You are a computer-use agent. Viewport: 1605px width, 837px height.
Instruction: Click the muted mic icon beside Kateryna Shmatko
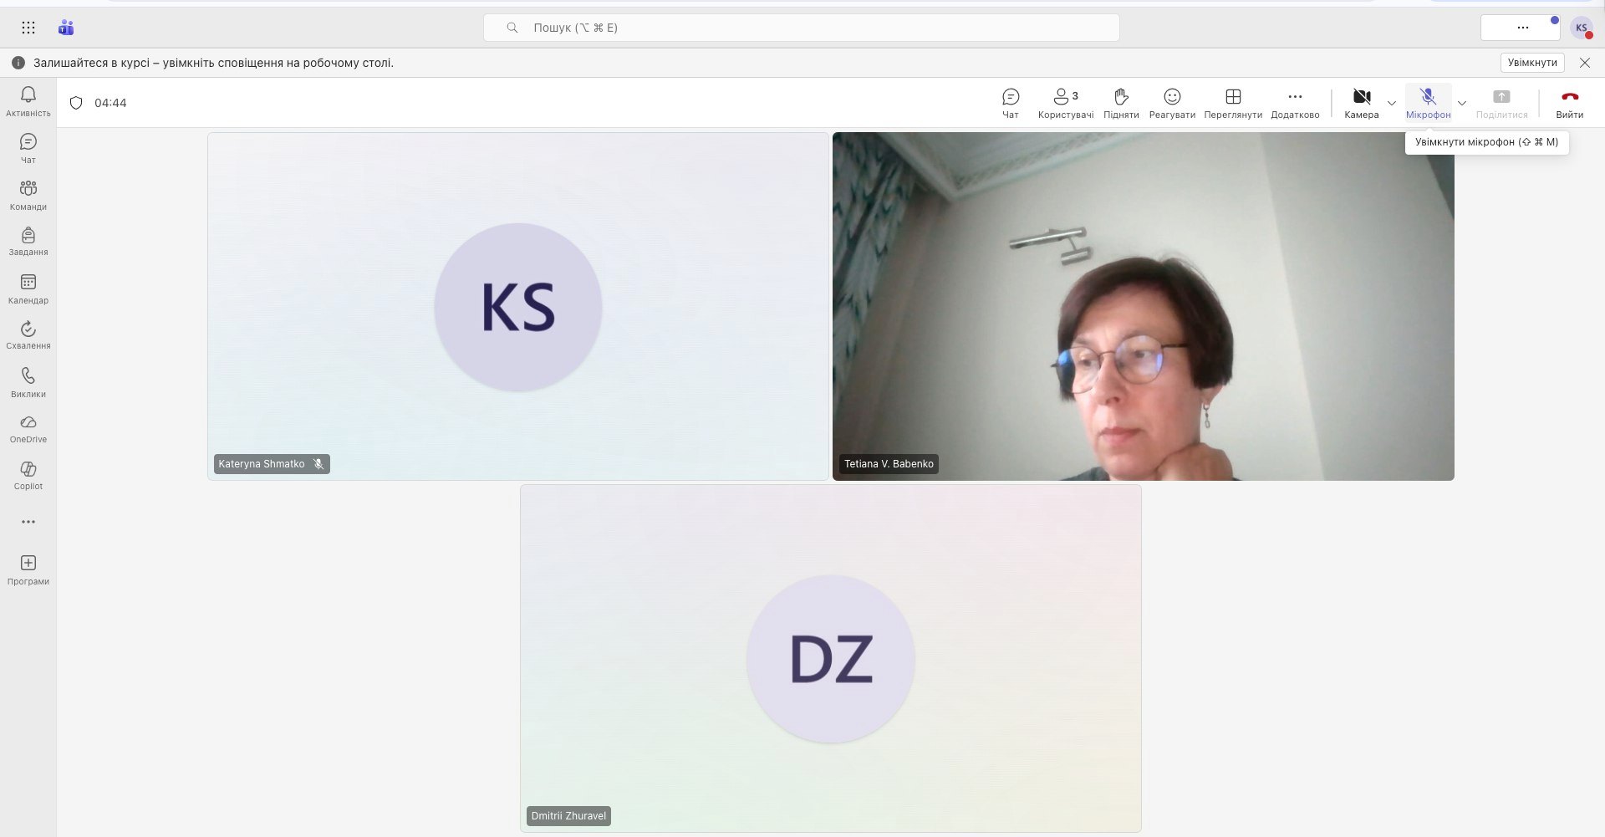pyautogui.click(x=318, y=464)
